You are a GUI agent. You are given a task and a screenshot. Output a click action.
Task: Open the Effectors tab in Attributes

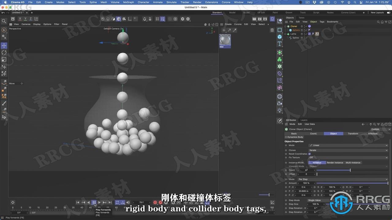click(x=373, y=134)
